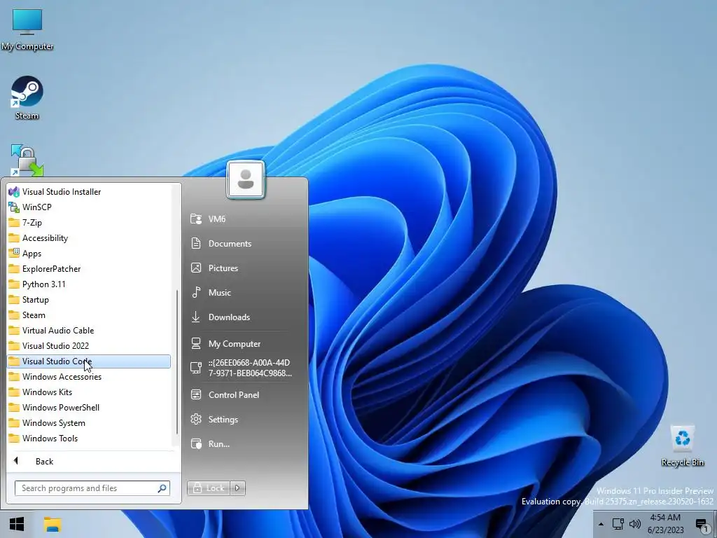Open the volume tray icon
Viewport: 717px width, 538px height.
coord(634,524)
